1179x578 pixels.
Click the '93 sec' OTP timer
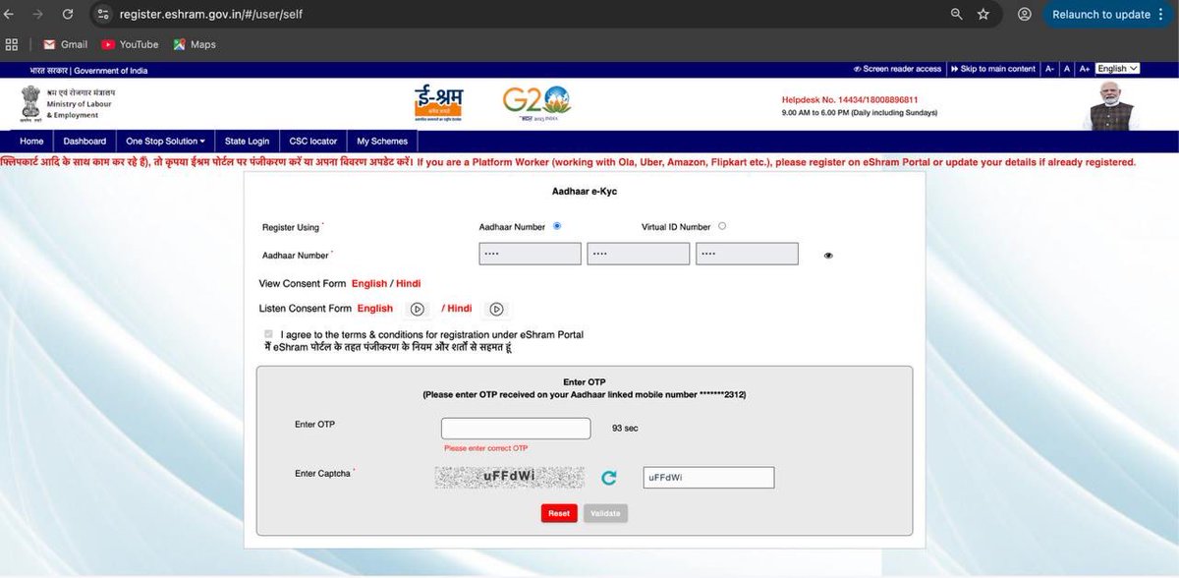tap(625, 429)
